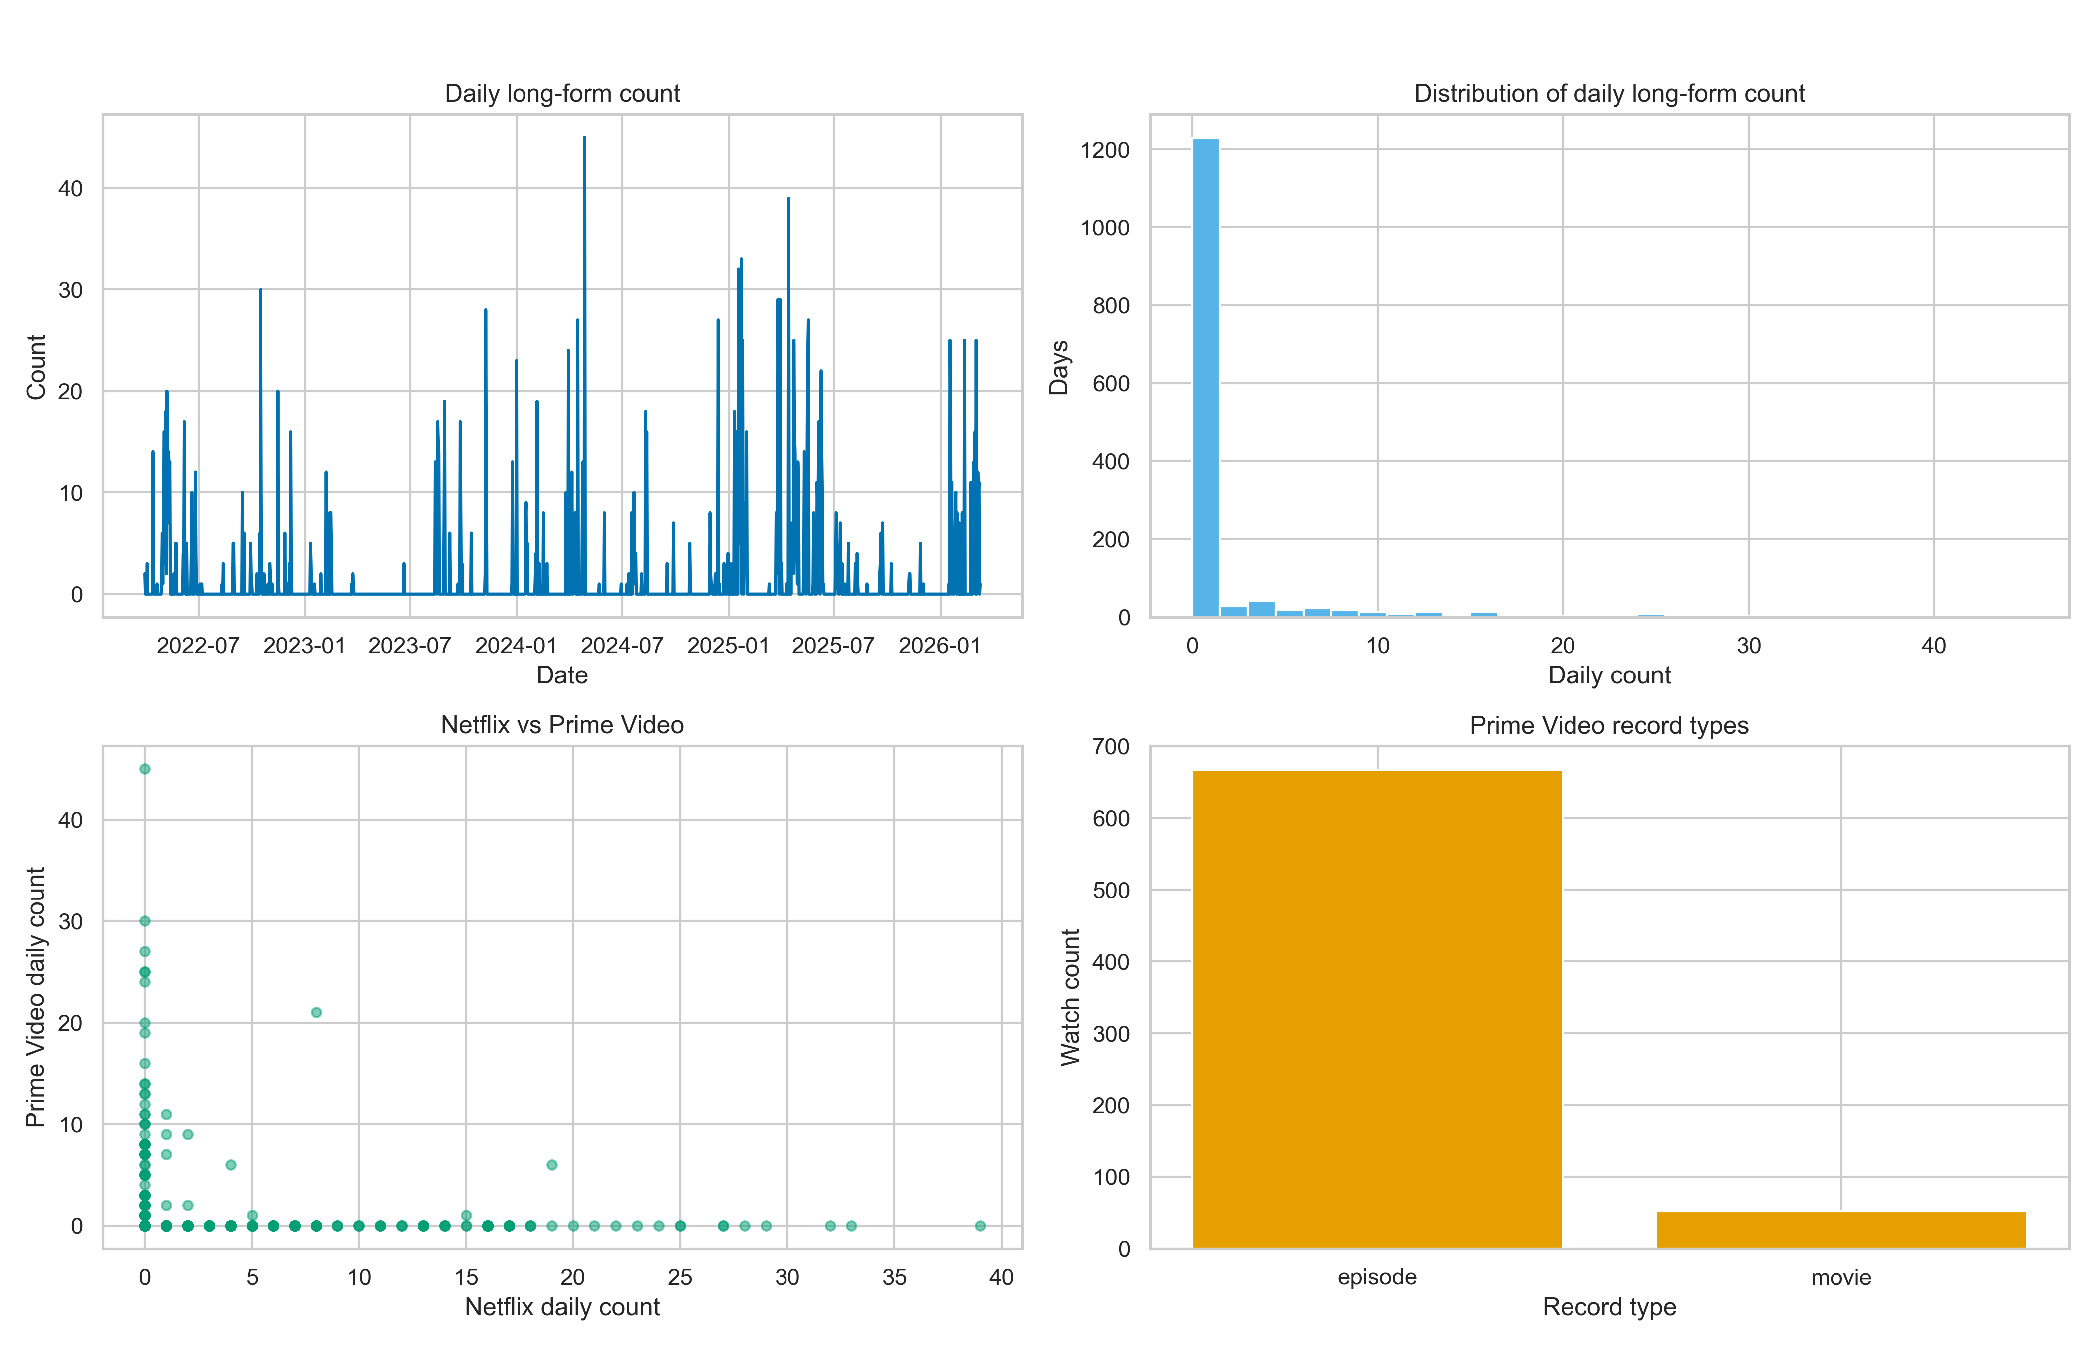Click the 'Distribution of daily long-form count' title
The width and height of the screenshot is (2096, 1347).
1609,94
